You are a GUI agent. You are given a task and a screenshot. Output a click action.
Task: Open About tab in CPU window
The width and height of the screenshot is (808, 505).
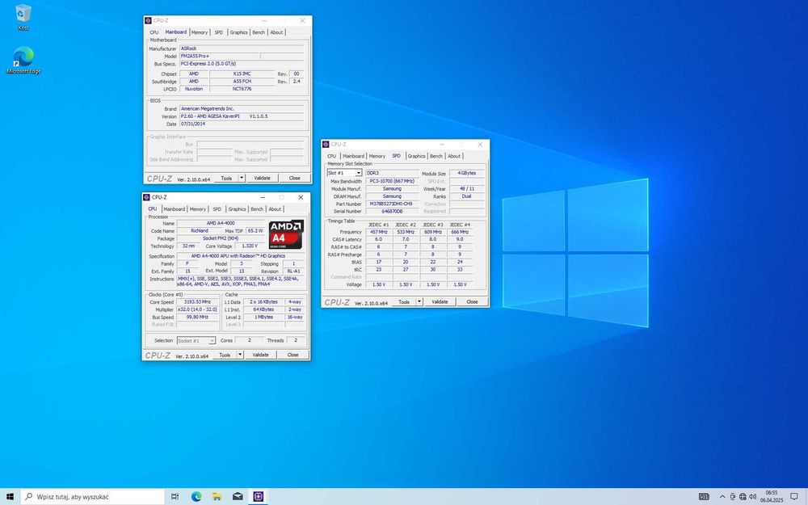coord(276,209)
